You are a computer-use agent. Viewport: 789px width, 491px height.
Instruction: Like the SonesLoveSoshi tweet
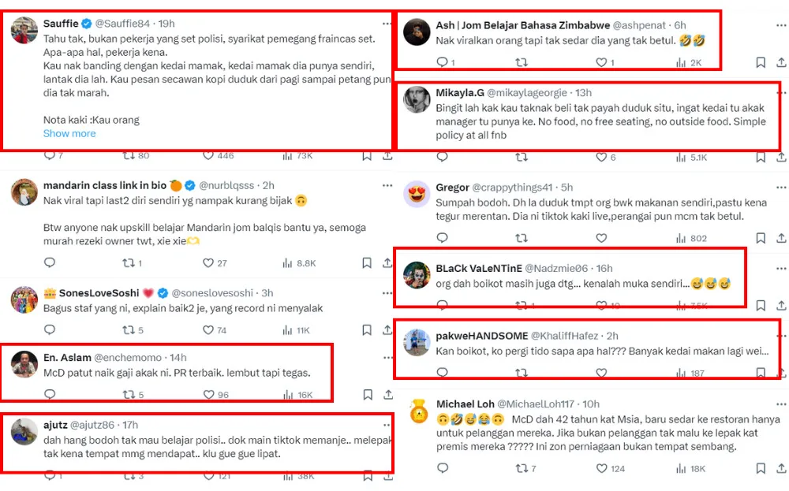point(208,330)
